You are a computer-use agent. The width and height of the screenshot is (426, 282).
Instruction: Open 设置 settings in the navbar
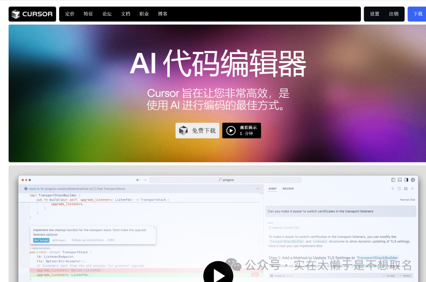pos(375,14)
